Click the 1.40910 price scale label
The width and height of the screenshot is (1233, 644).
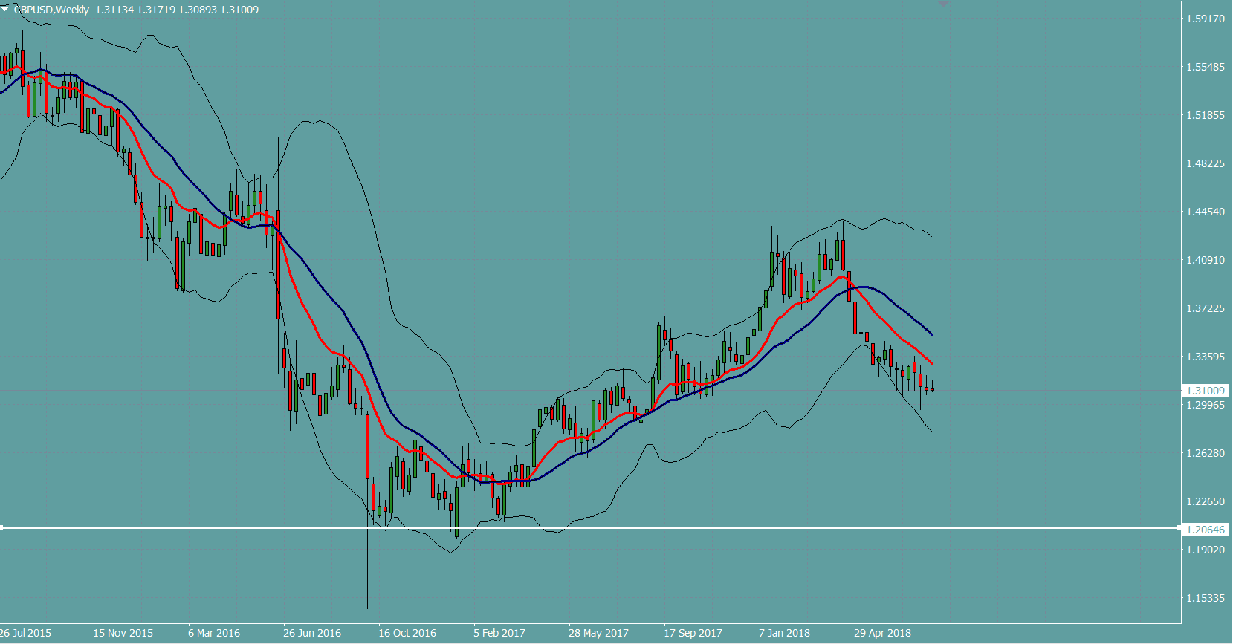1205,260
